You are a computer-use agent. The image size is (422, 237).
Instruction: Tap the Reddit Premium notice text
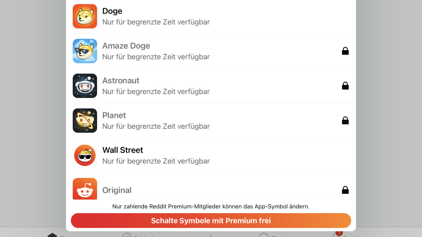click(x=211, y=206)
